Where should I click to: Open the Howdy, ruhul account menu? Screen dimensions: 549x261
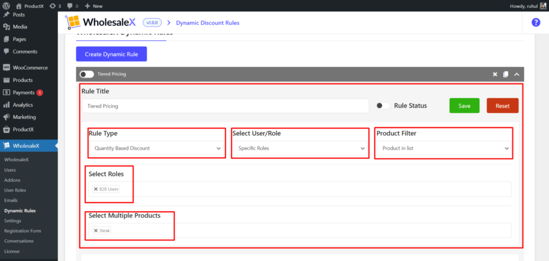(528, 6)
